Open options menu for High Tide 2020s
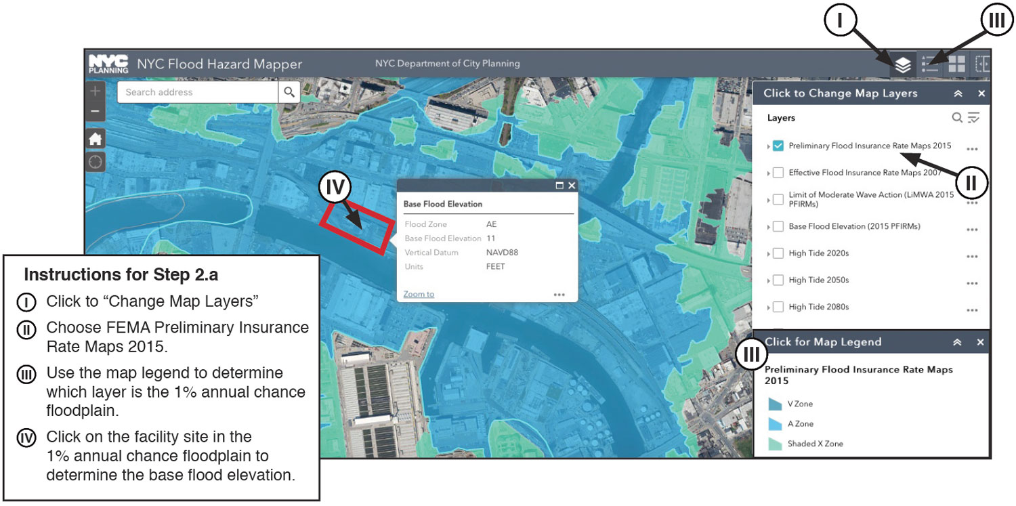1016x506 pixels. click(x=972, y=256)
